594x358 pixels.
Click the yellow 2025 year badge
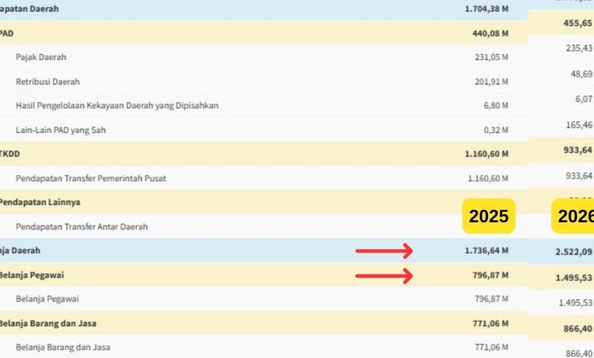click(489, 217)
